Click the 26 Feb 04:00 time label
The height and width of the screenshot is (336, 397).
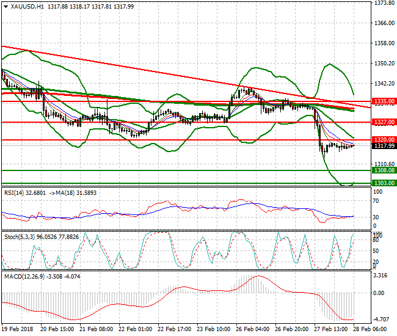coord(252,329)
